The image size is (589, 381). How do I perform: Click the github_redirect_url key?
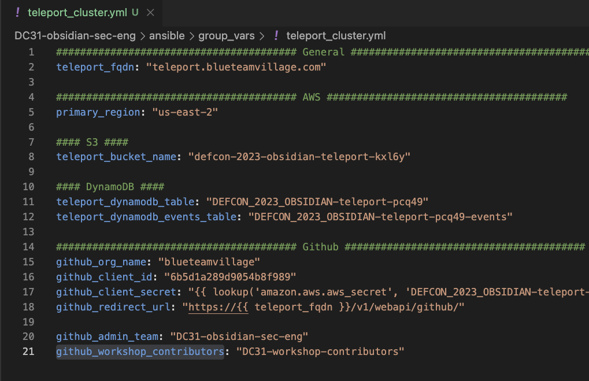click(113, 307)
